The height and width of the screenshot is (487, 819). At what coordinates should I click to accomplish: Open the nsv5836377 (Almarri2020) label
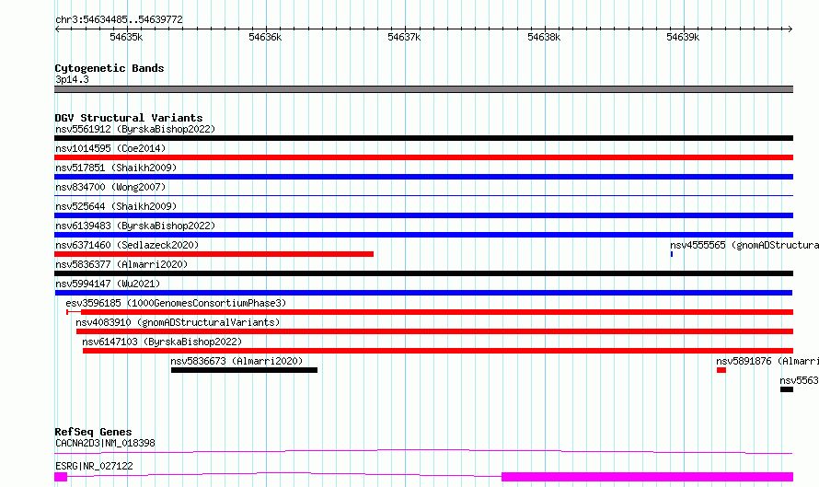121,264
